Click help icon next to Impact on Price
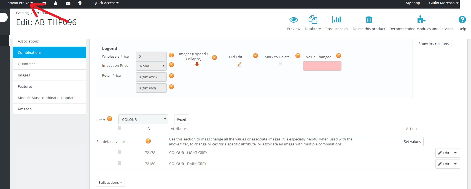Image resolution: width=471 pixels, height=189 pixels. 171,65
